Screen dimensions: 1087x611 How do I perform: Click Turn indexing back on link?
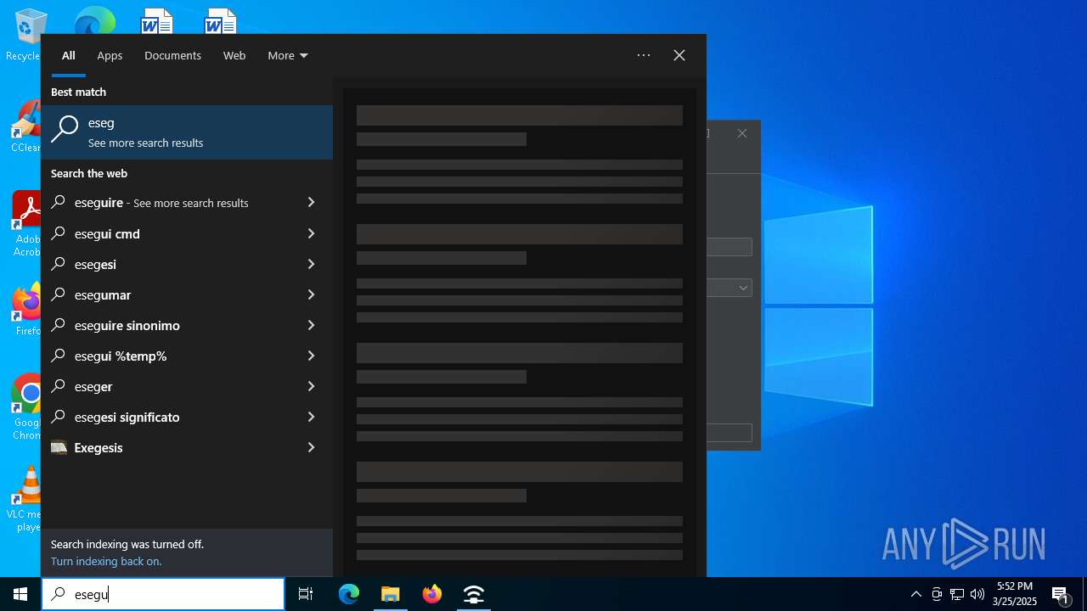tap(106, 561)
